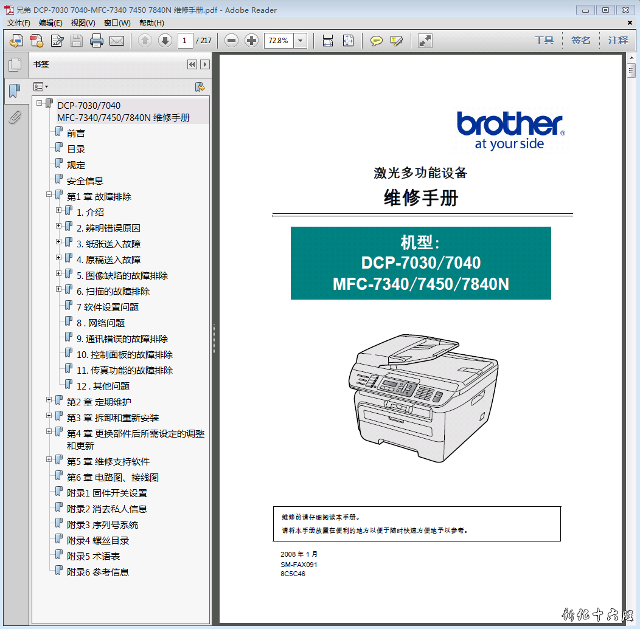Toggle read mode fullscreen icon
The height and width of the screenshot is (629, 640).
point(425,41)
